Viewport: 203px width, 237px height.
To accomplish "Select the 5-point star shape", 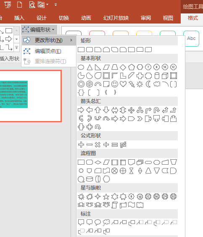I will point(106,197).
